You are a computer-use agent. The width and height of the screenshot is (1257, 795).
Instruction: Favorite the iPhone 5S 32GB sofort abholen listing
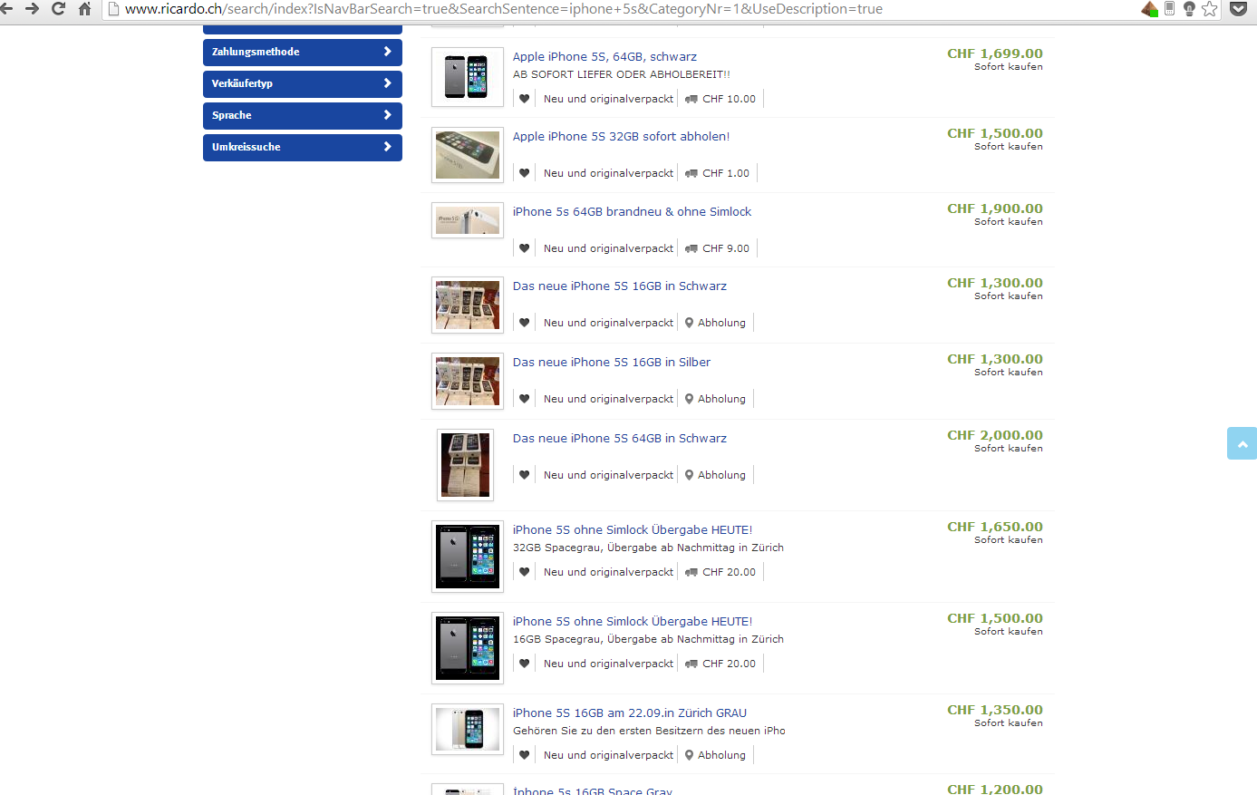524,173
